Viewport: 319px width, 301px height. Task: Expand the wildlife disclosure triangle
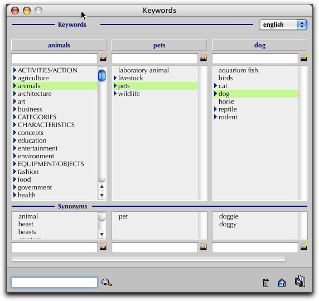115,94
